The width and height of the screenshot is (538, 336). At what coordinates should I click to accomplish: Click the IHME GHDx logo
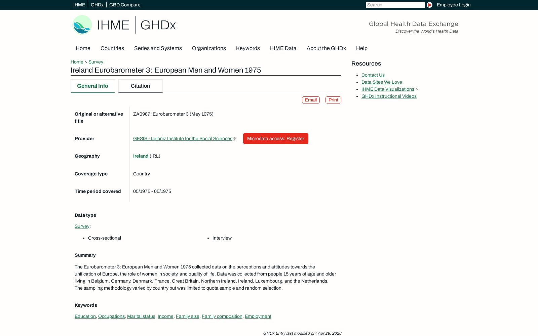[124, 25]
